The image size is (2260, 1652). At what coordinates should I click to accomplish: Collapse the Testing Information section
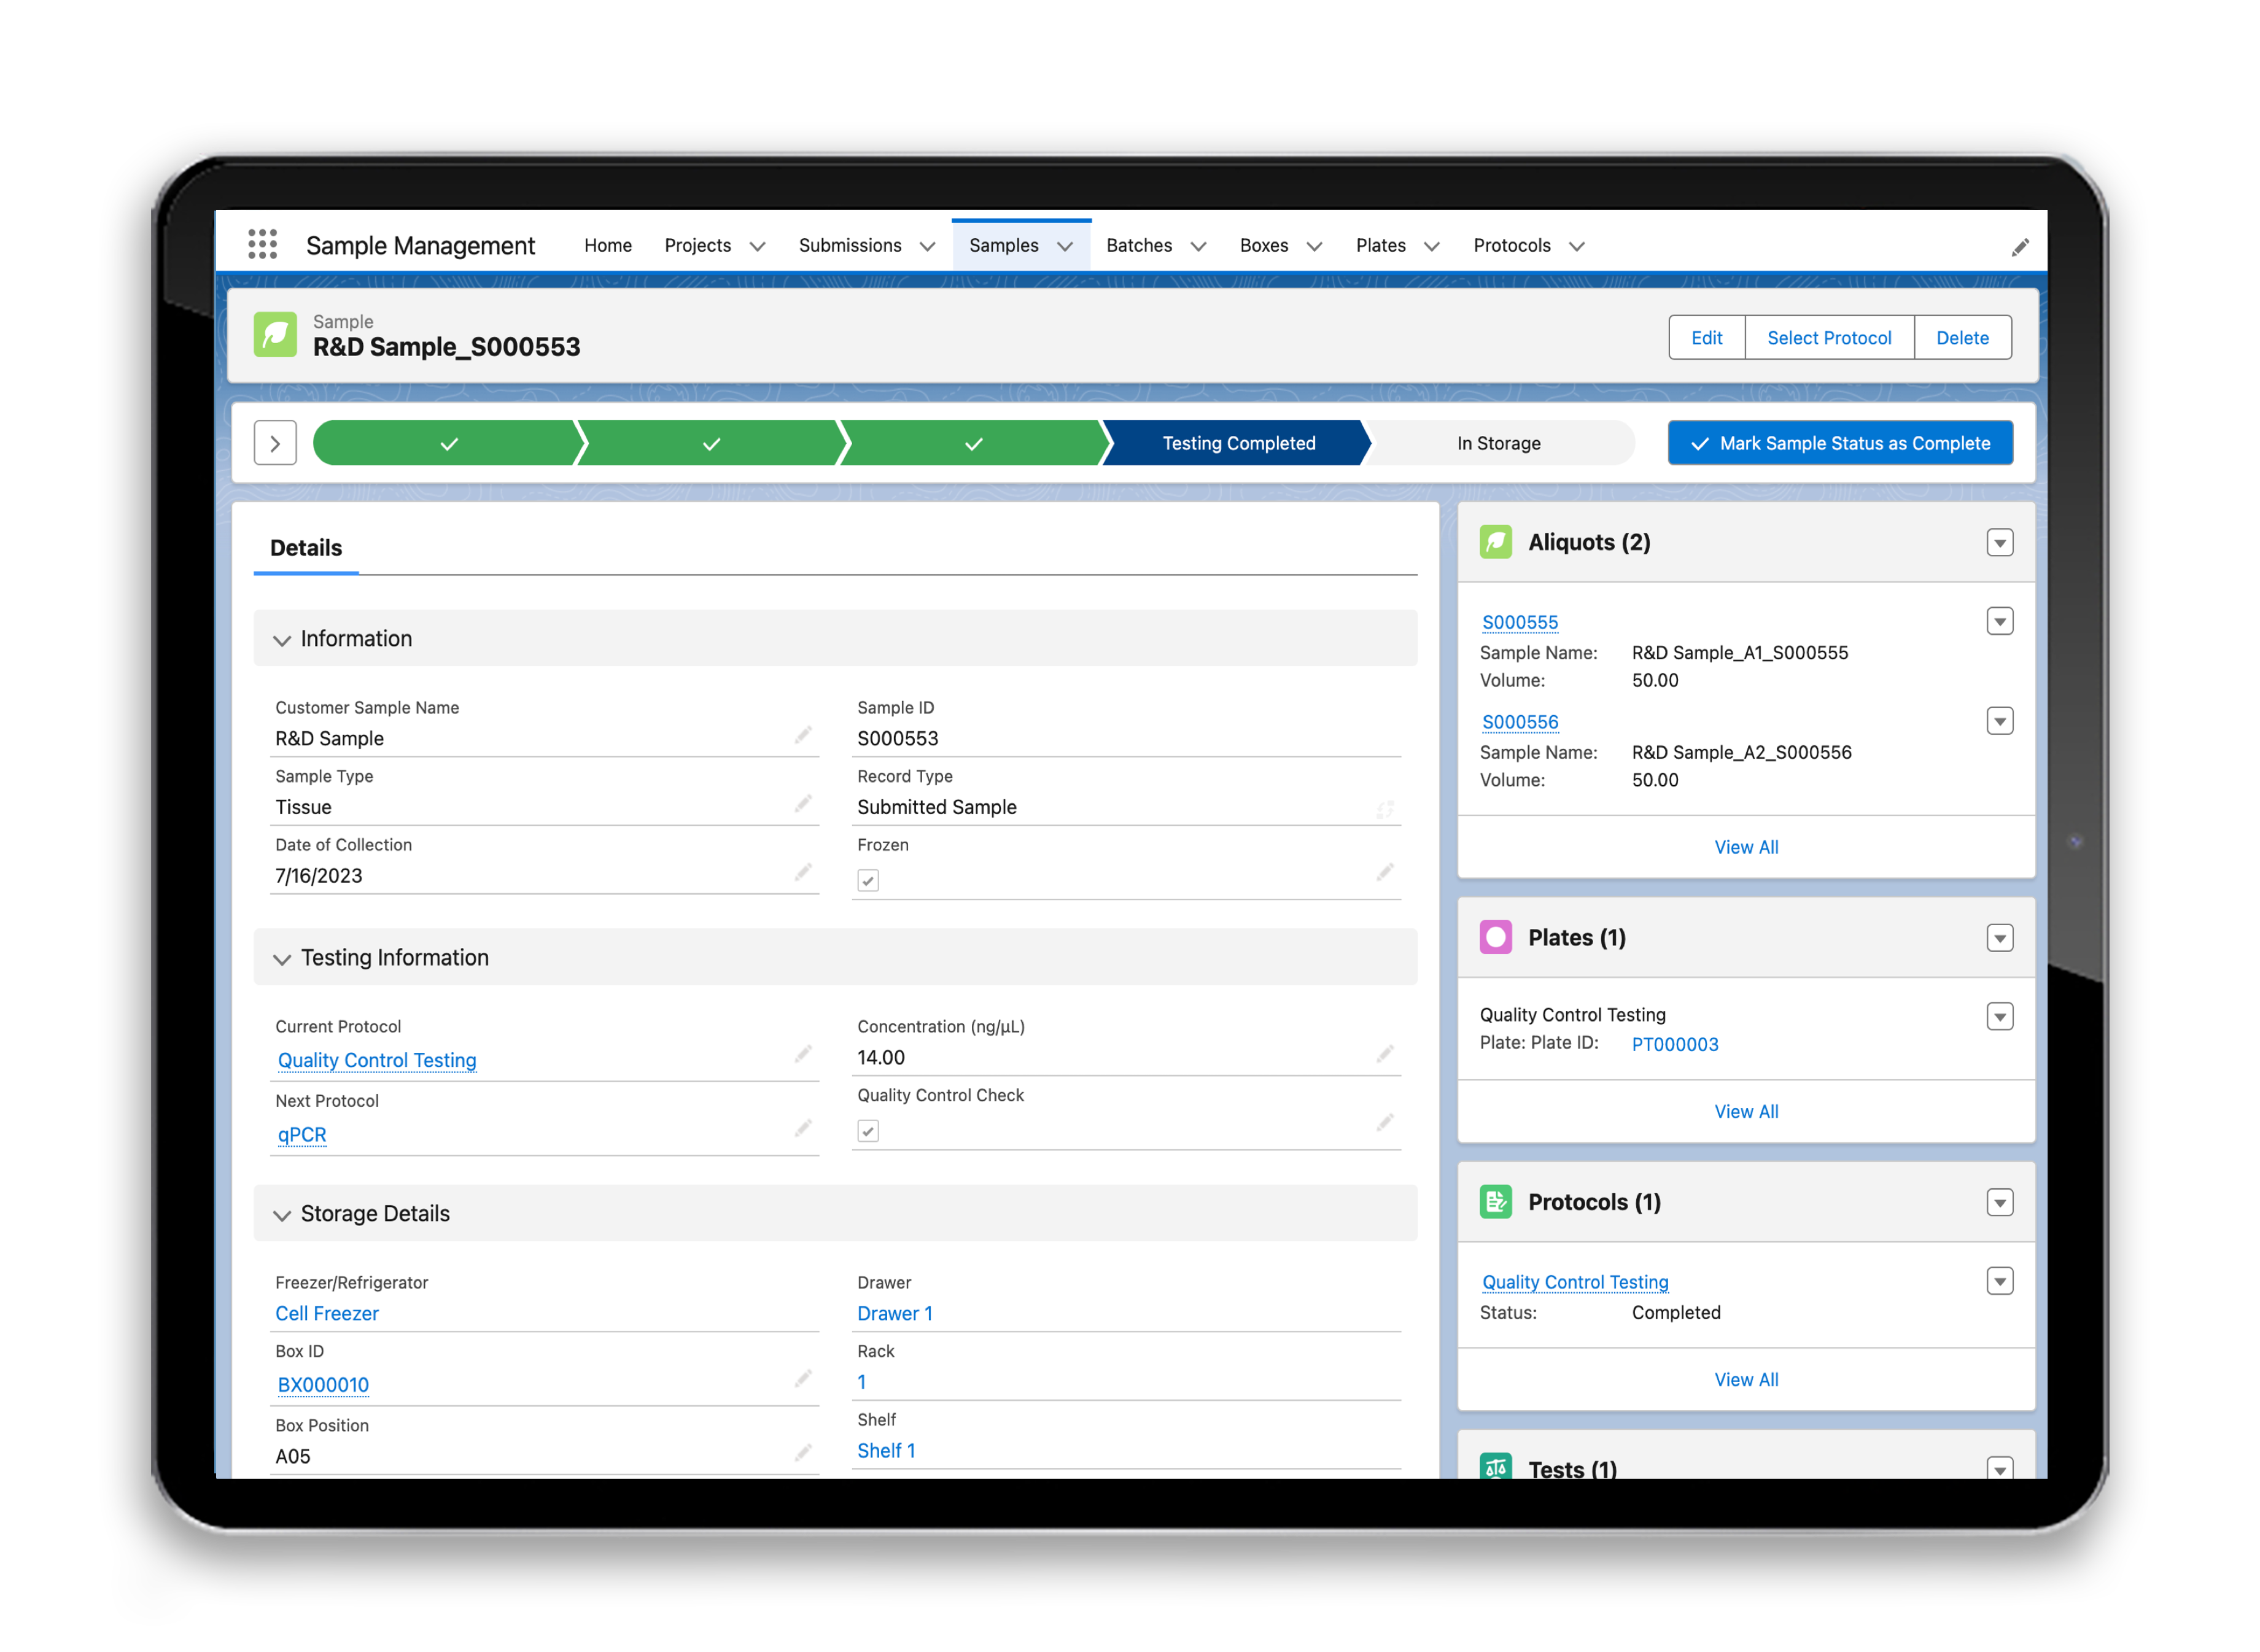282,959
